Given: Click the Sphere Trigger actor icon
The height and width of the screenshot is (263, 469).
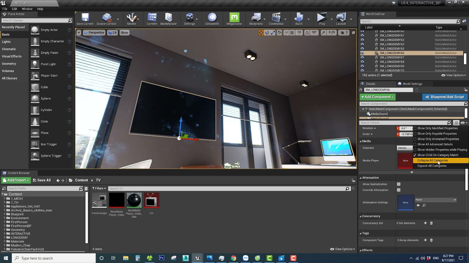Looking at the screenshot, I should click(35, 156).
